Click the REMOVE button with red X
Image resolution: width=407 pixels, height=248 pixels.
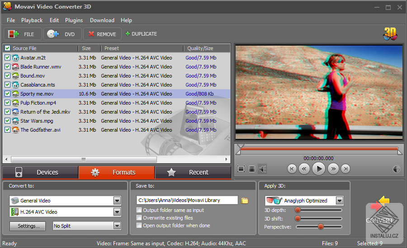click(x=102, y=34)
